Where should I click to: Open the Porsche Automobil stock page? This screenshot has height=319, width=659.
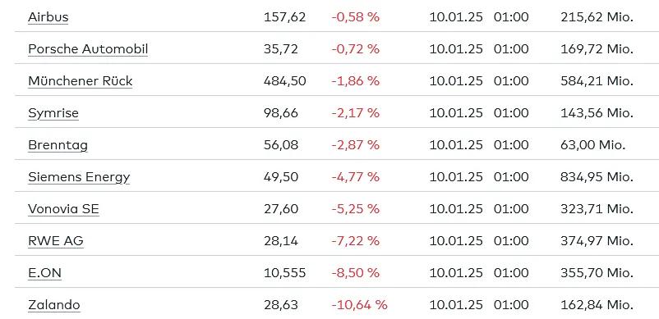(88, 49)
